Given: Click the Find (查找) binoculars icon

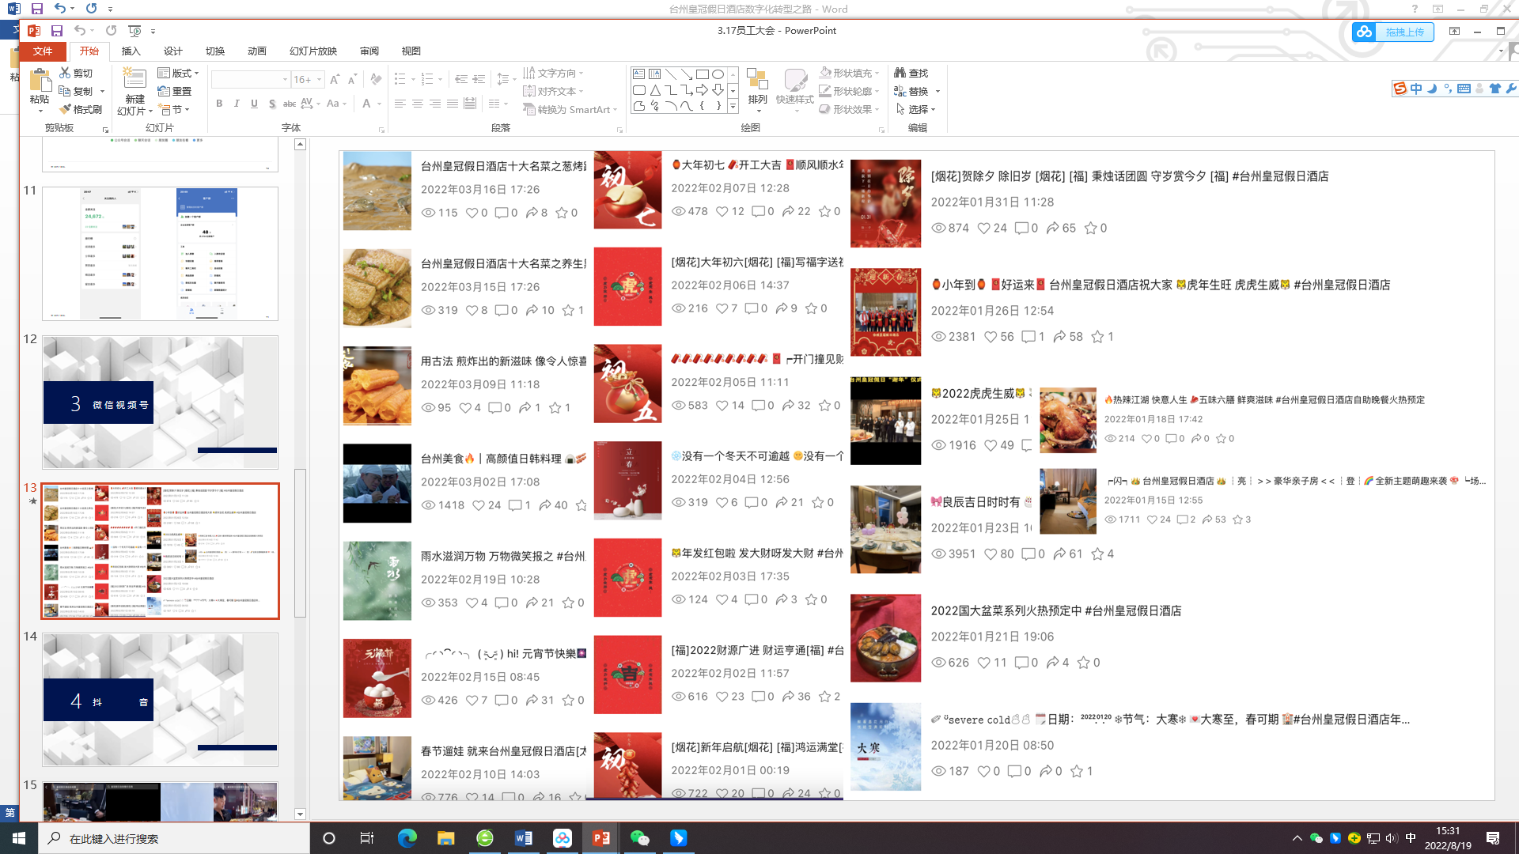Looking at the screenshot, I should 898,73.
